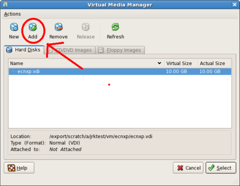Click the Remove disk toolbar icon
240x186 pixels.
tap(58, 27)
